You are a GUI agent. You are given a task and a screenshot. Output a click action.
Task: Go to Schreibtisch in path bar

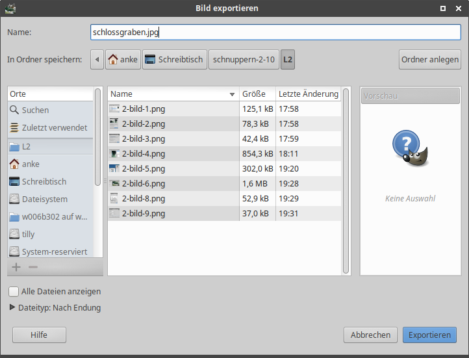click(175, 60)
